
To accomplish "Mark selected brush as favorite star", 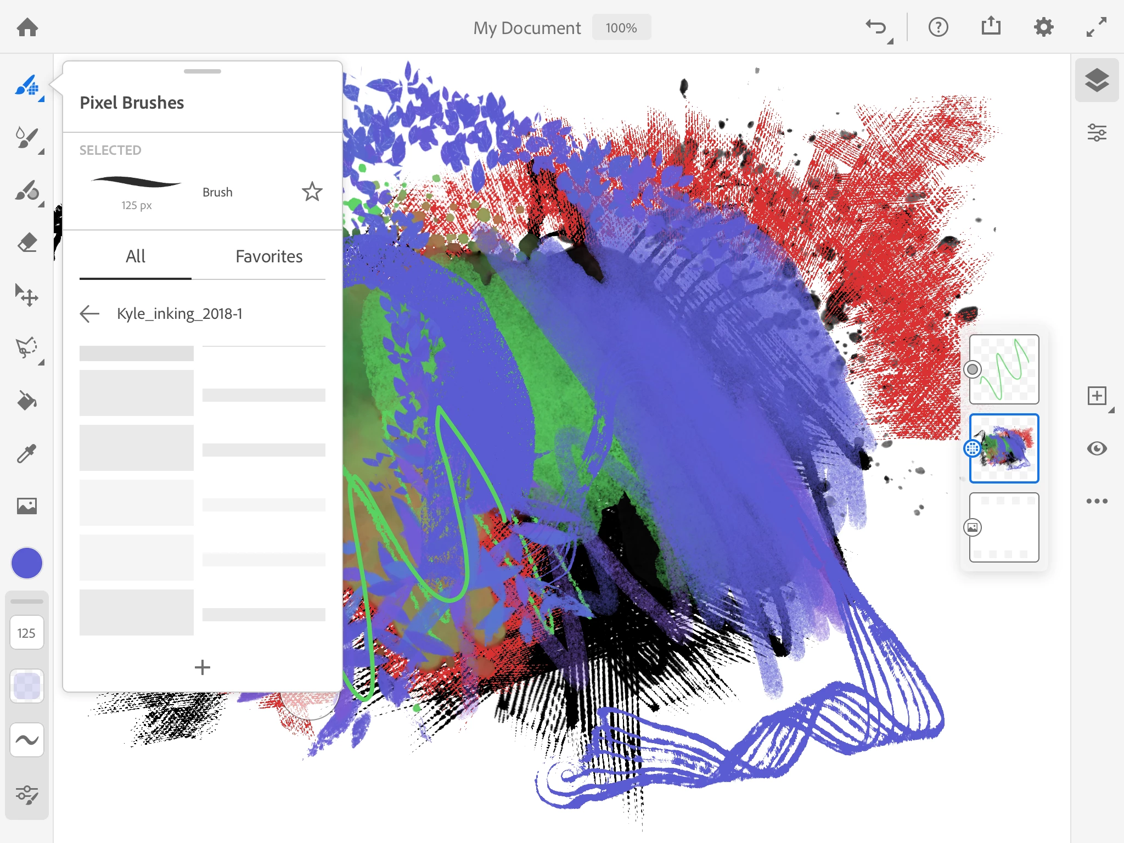I will 312,192.
